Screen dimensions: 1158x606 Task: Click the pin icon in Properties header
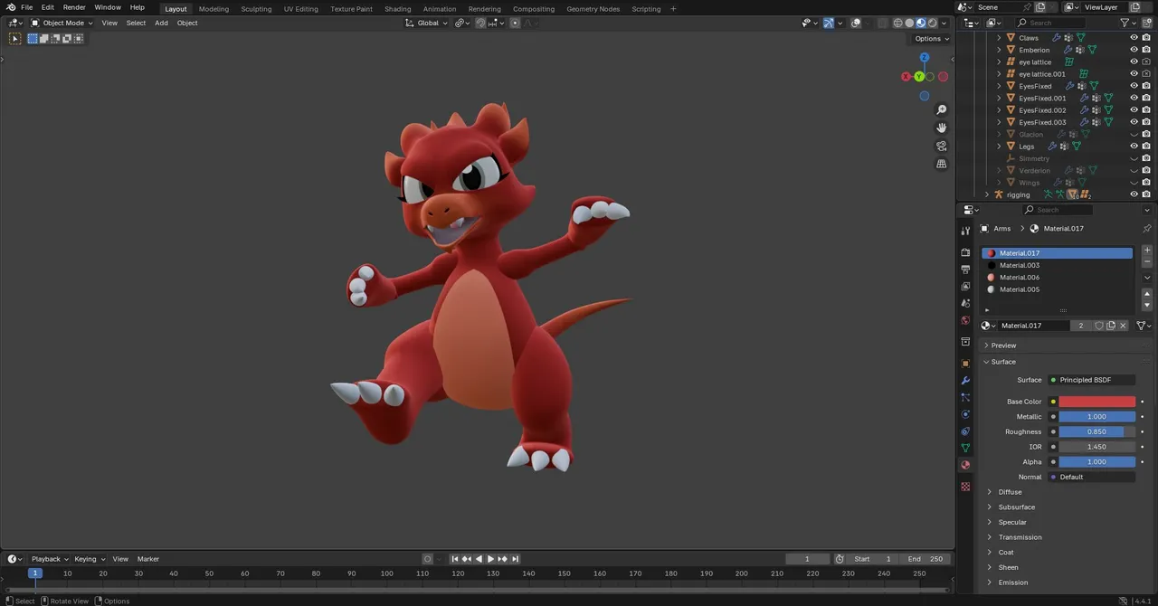click(1147, 229)
